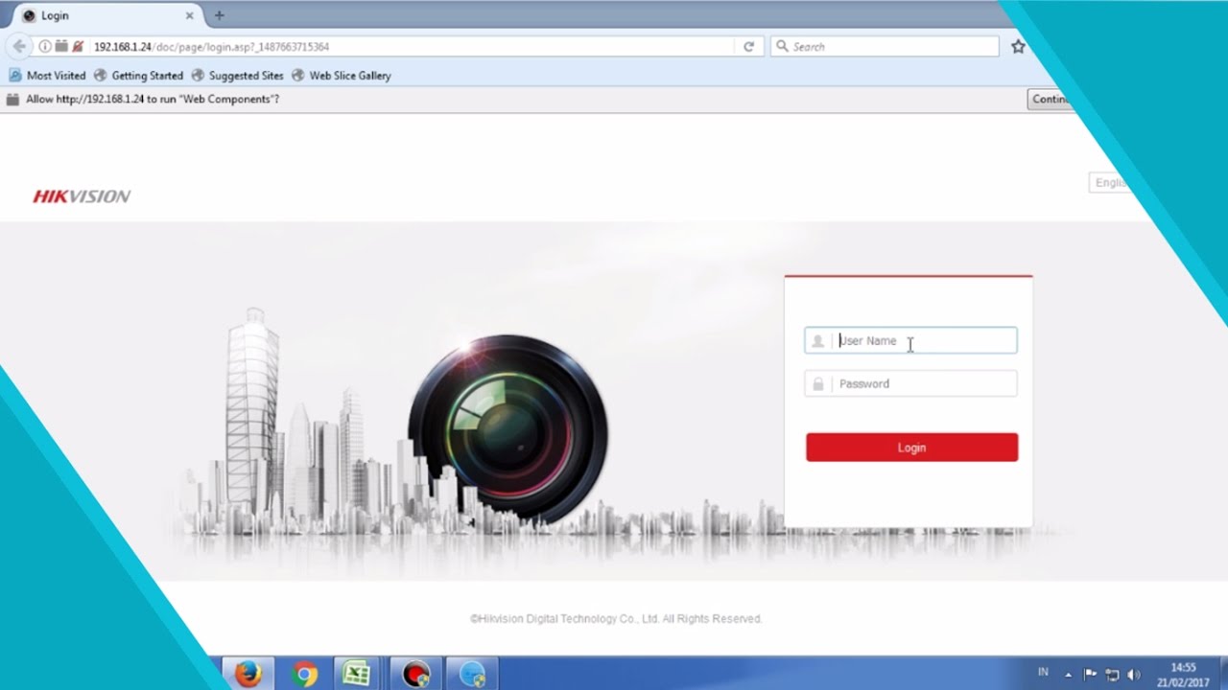Show hidden system tray icons arrow
The height and width of the screenshot is (690, 1228).
pyautogui.click(x=1069, y=675)
